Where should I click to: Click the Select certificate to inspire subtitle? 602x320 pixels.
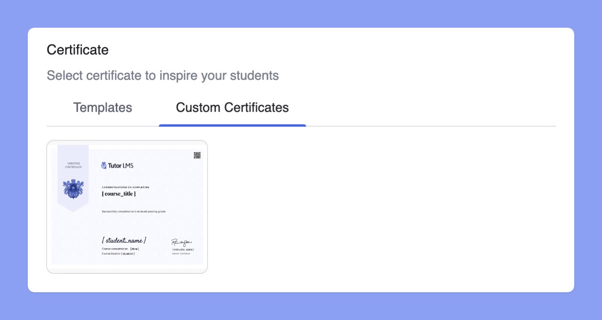(x=163, y=75)
